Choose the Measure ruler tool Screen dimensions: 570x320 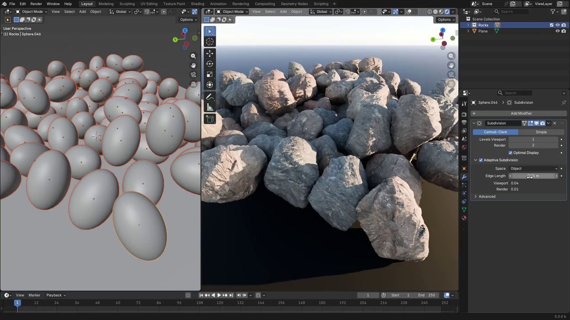tap(210, 108)
